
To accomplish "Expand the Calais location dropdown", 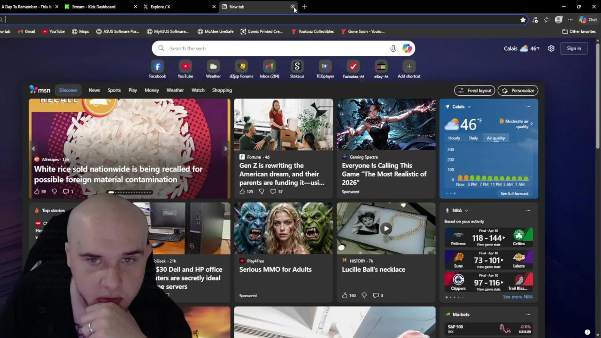I will point(469,107).
